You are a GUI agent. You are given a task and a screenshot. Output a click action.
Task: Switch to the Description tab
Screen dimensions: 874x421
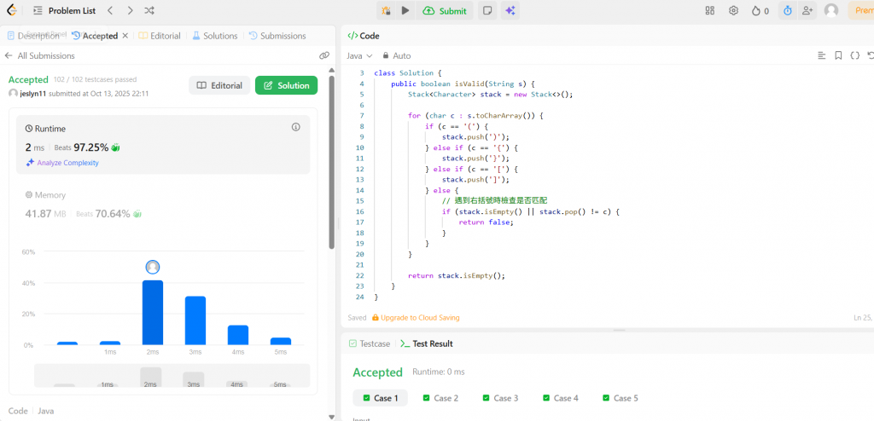tap(33, 36)
